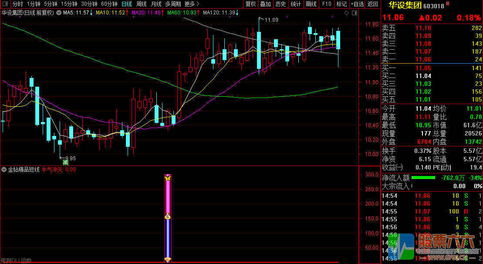
Task: Open the 金钻精品短线 indicator dropdown circle
Action: pyautogui.click(x=3, y=169)
